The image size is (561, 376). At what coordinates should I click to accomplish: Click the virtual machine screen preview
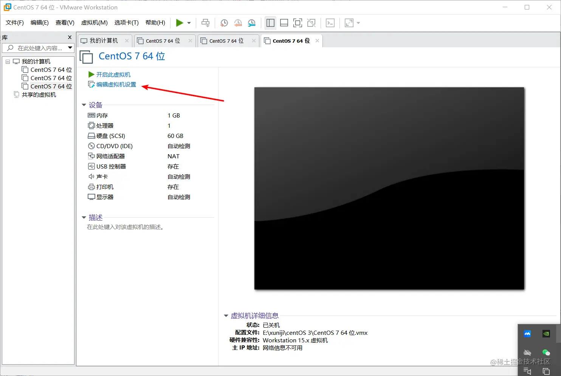pyautogui.click(x=389, y=188)
